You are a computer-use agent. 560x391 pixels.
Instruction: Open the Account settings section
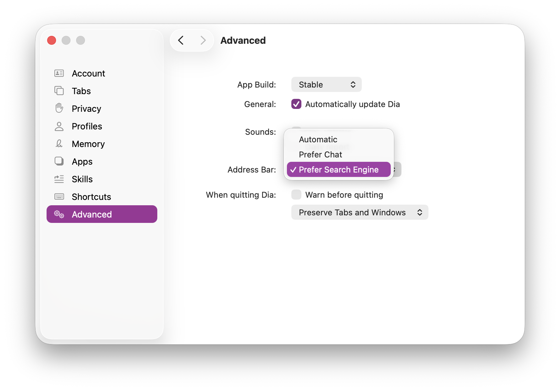tap(102, 73)
